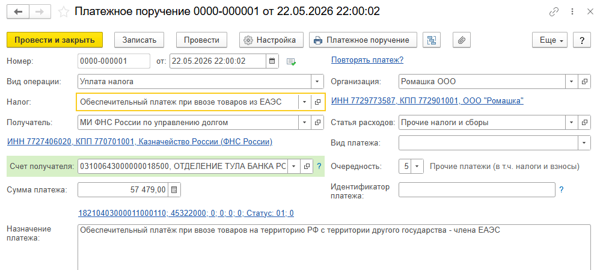Expand the Вид операции dropdown
This screenshot has height=270, width=603.
(317, 82)
